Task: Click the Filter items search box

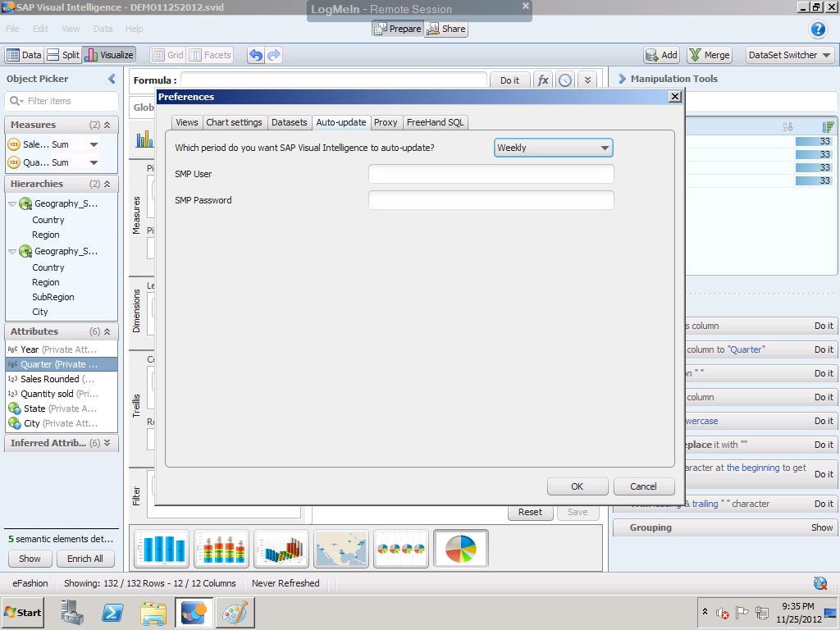Action: [62, 101]
